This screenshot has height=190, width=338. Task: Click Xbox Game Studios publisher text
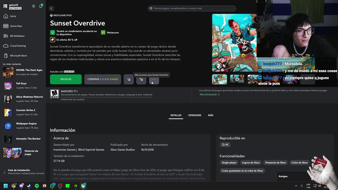pos(123,150)
